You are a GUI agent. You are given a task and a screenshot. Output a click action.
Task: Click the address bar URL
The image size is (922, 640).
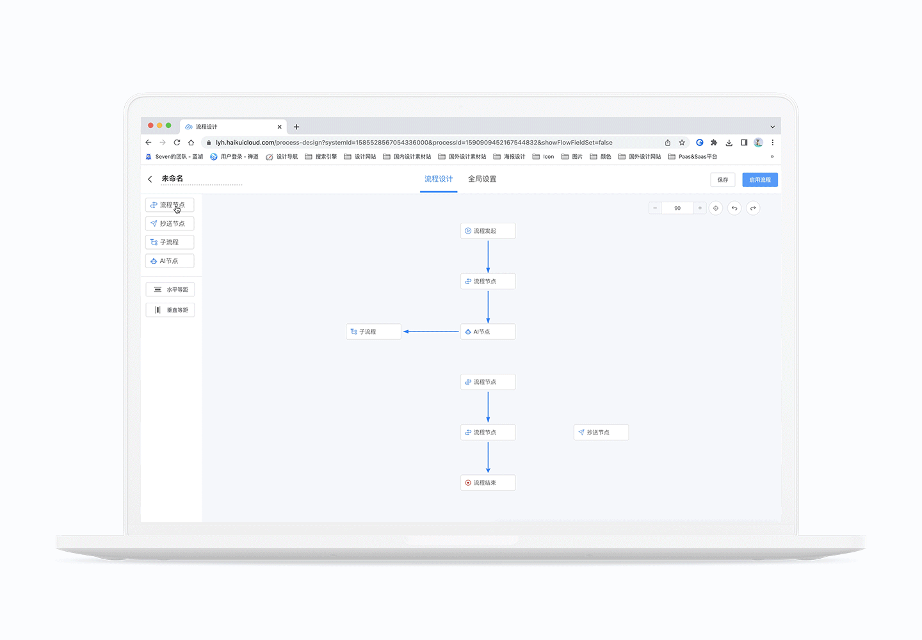pos(414,143)
